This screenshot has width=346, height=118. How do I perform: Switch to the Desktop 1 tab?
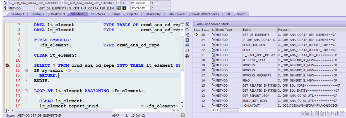17,14
